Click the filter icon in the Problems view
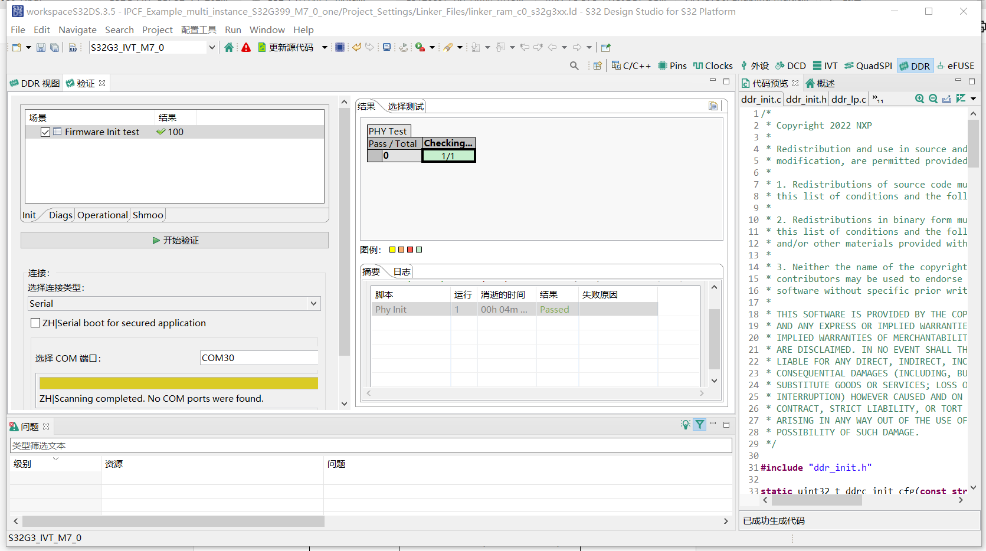986x551 pixels. [x=699, y=424]
